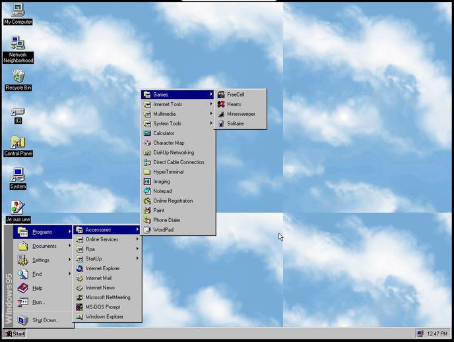The width and height of the screenshot is (454, 342).
Task: Click the Character Map icon
Action: point(147,143)
